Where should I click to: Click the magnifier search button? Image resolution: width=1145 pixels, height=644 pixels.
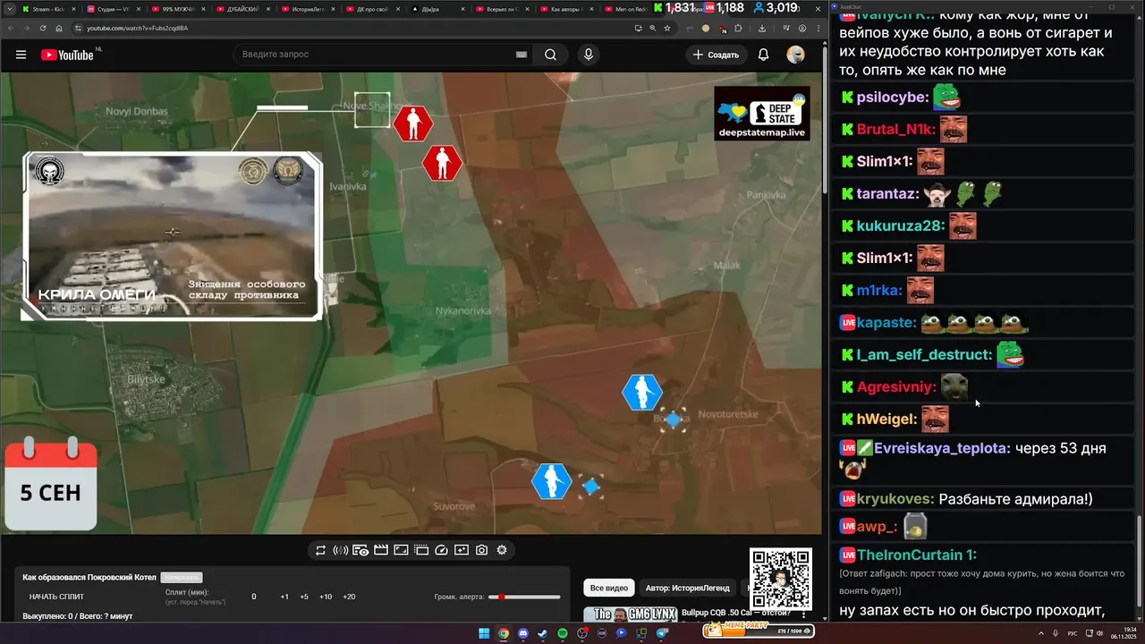[550, 55]
